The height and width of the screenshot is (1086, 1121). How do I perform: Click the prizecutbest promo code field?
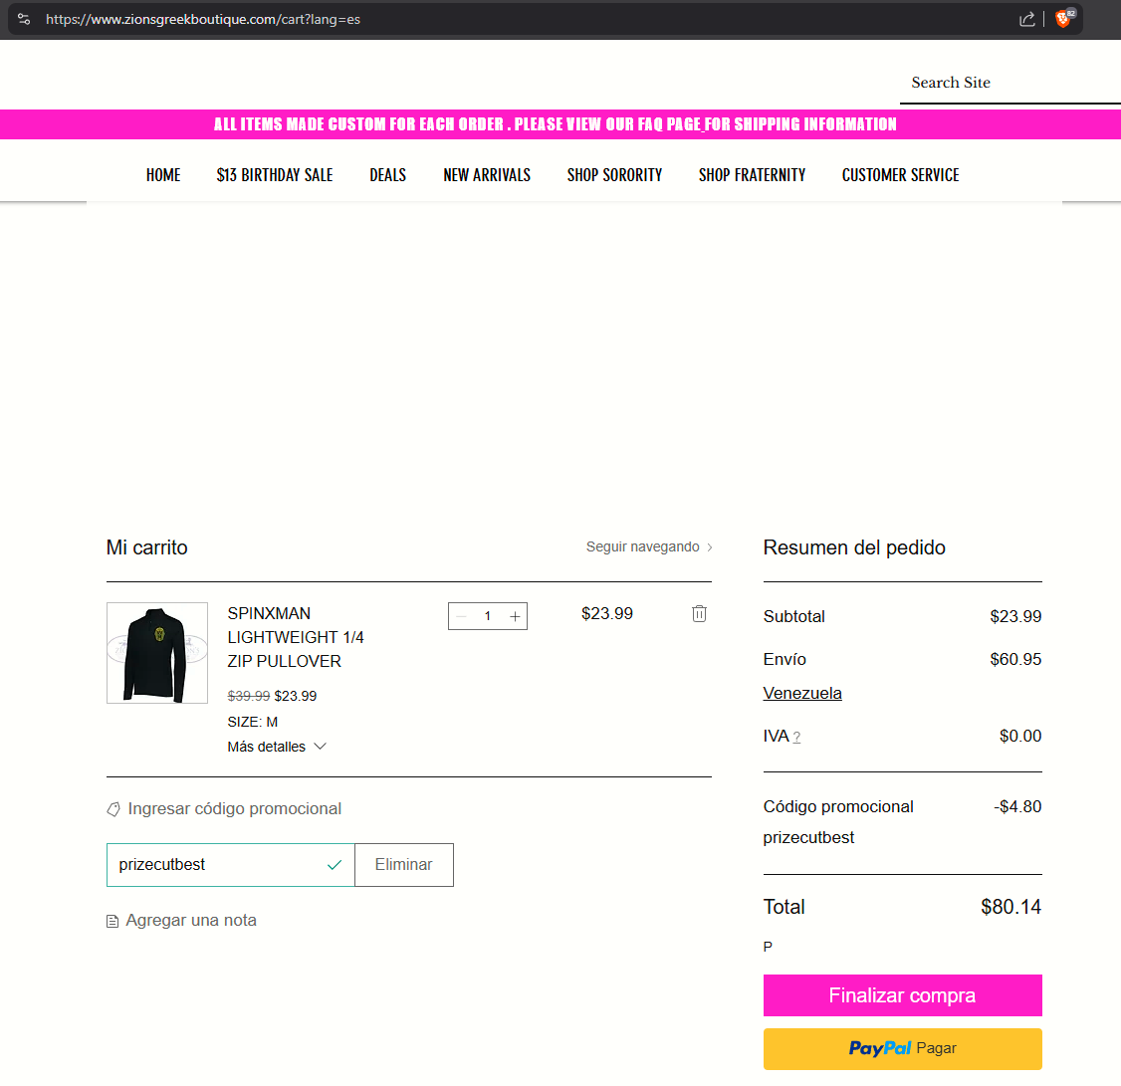(x=230, y=865)
